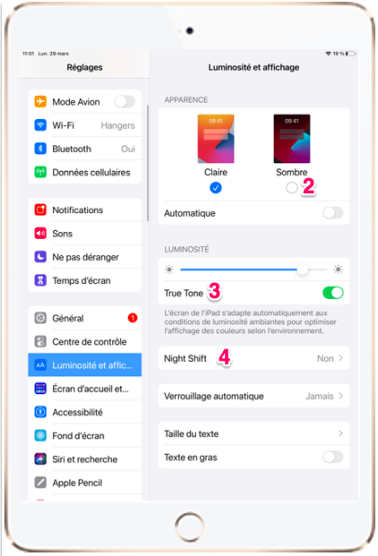Open Centre de contrôle settings

[85, 341]
